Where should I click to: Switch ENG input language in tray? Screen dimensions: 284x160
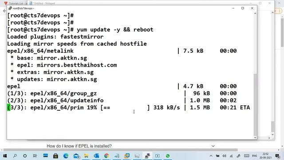(x=254, y=156)
